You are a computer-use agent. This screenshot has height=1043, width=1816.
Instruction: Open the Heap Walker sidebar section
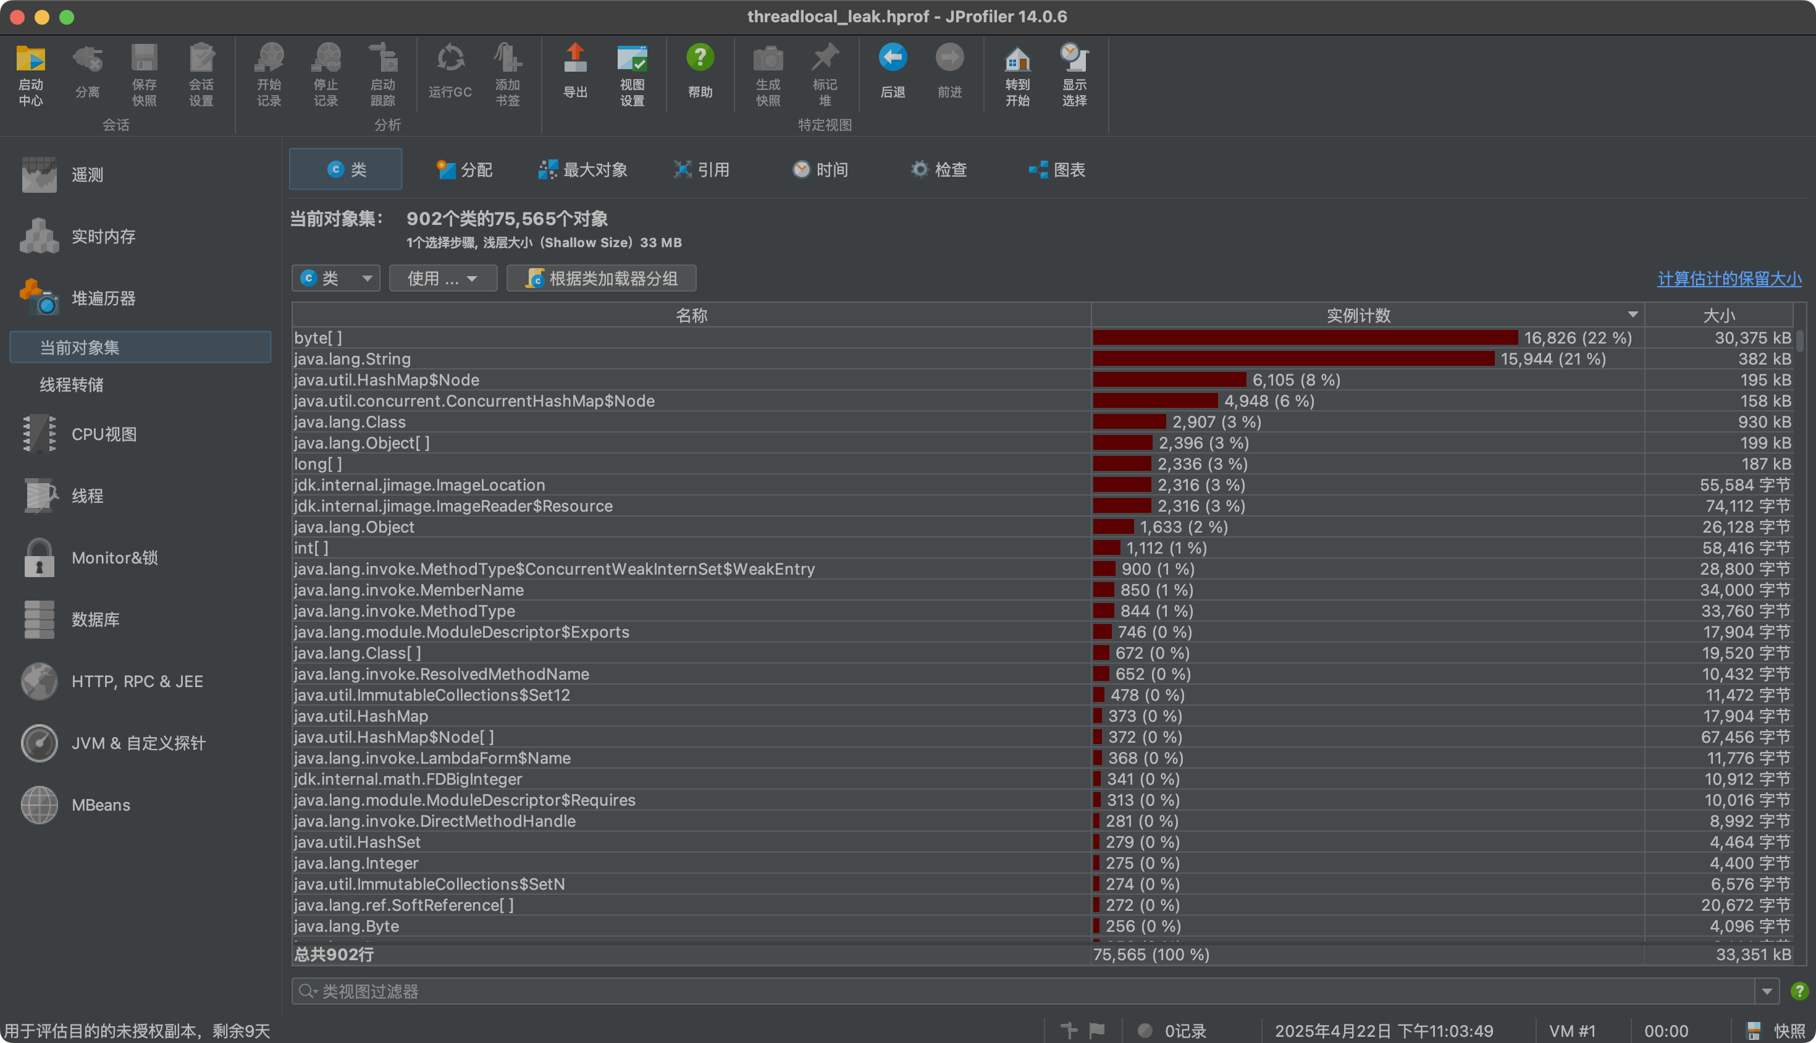[103, 298]
